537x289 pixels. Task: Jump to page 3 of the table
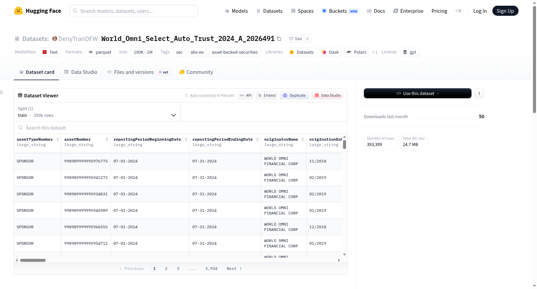click(x=178, y=269)
